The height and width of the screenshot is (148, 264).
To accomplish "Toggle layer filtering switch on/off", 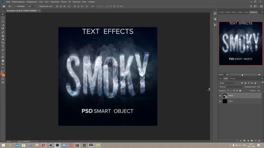I will point(263,82).
